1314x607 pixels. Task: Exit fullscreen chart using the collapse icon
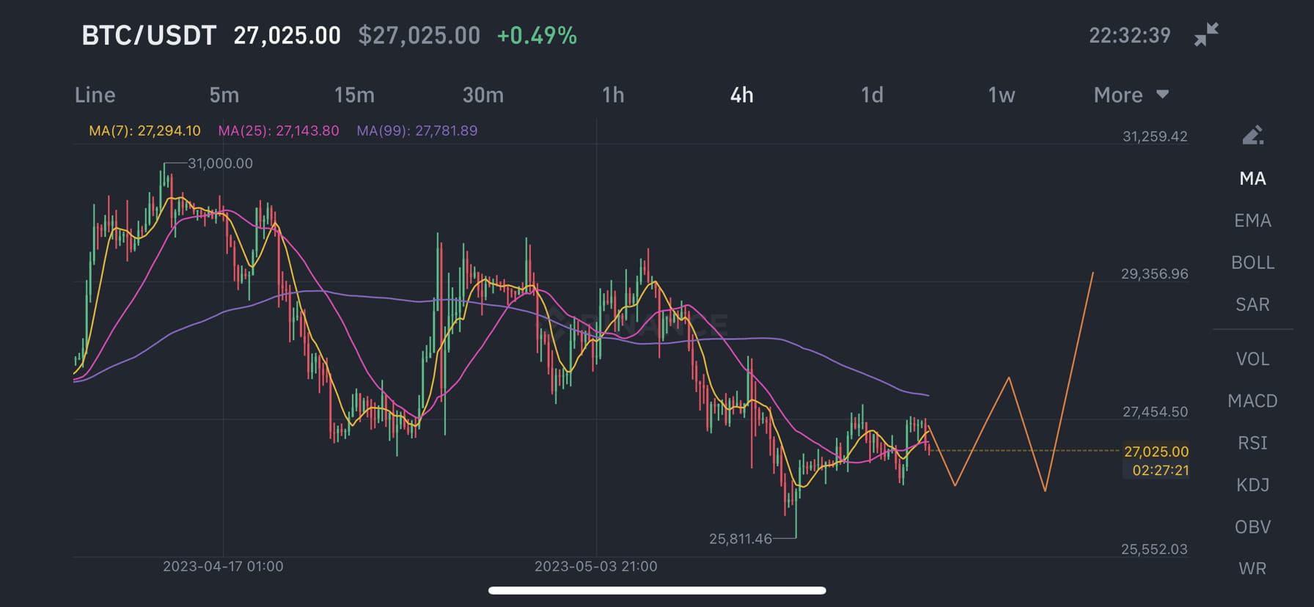click(1205, 34)
